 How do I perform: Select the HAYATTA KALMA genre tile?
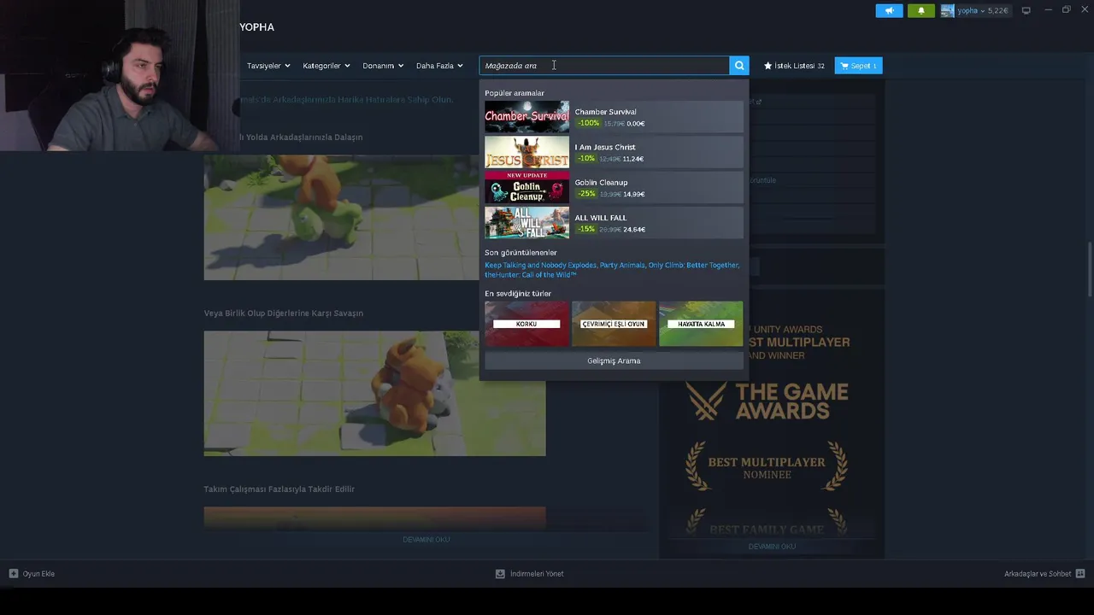[701, 324]
